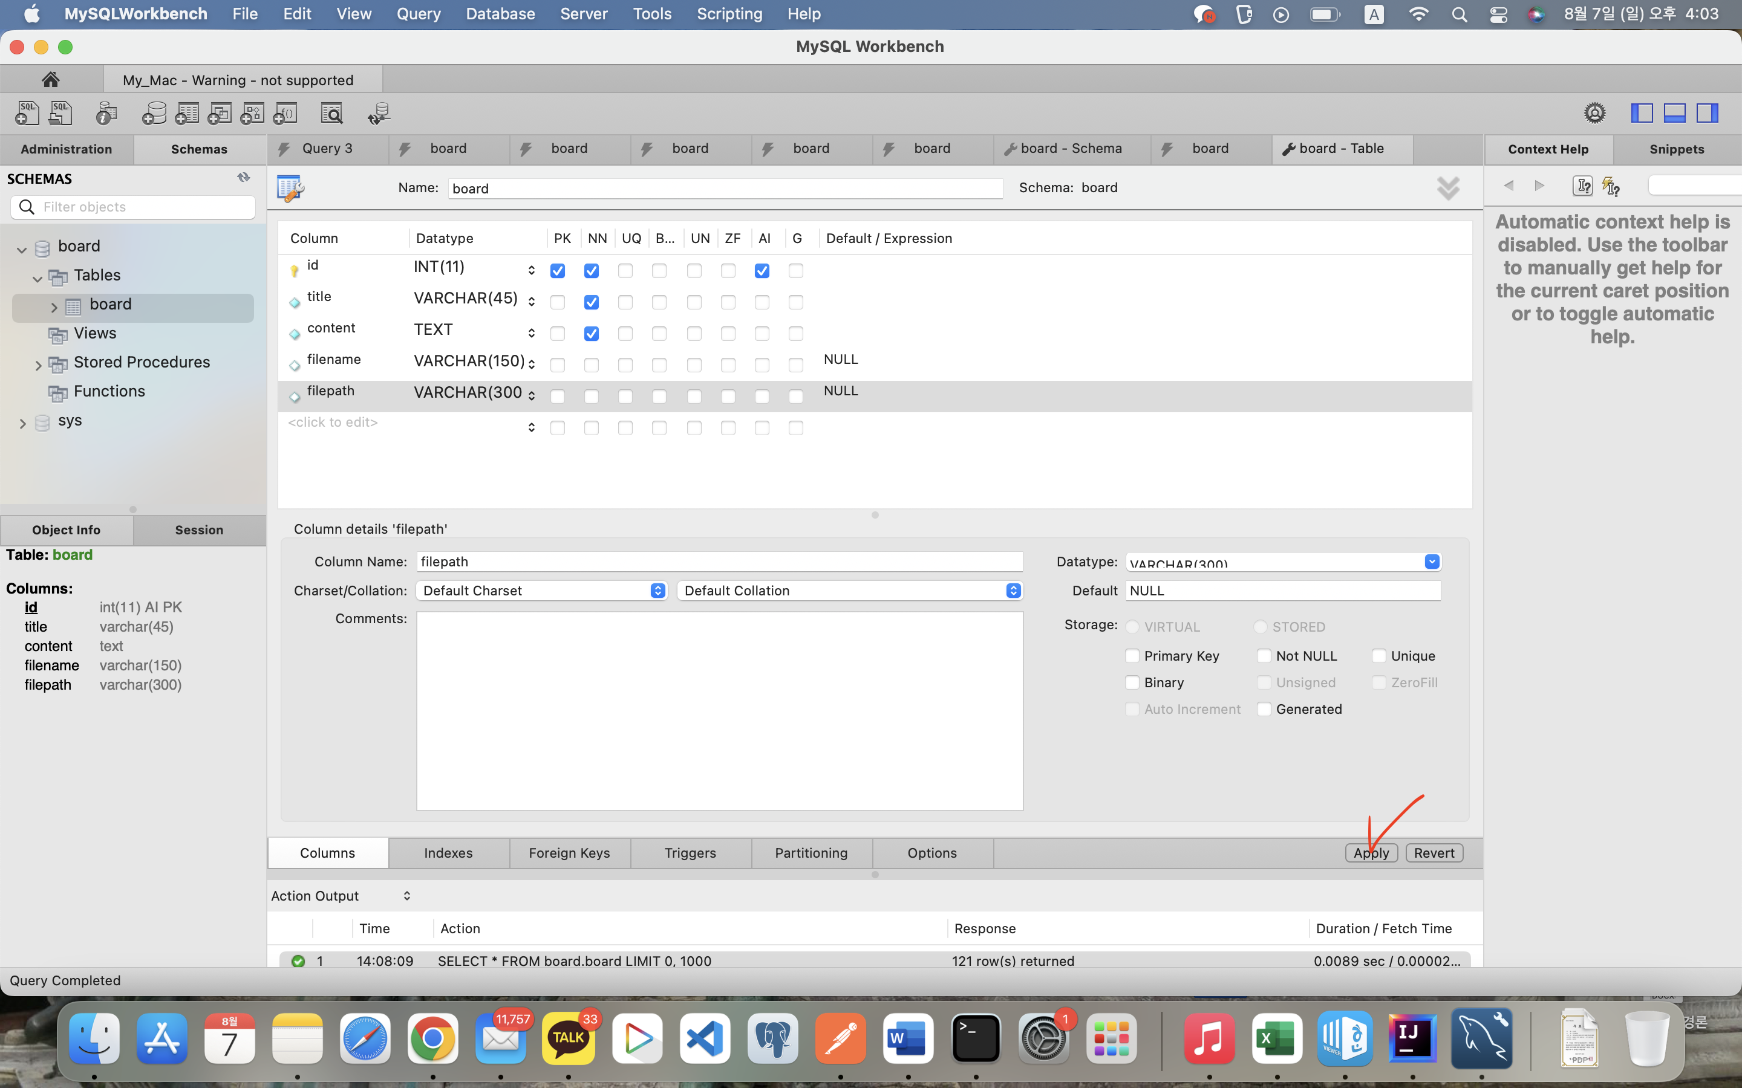Expand the sys schema node
The image size is (1742, 1088).
(22, 423)
